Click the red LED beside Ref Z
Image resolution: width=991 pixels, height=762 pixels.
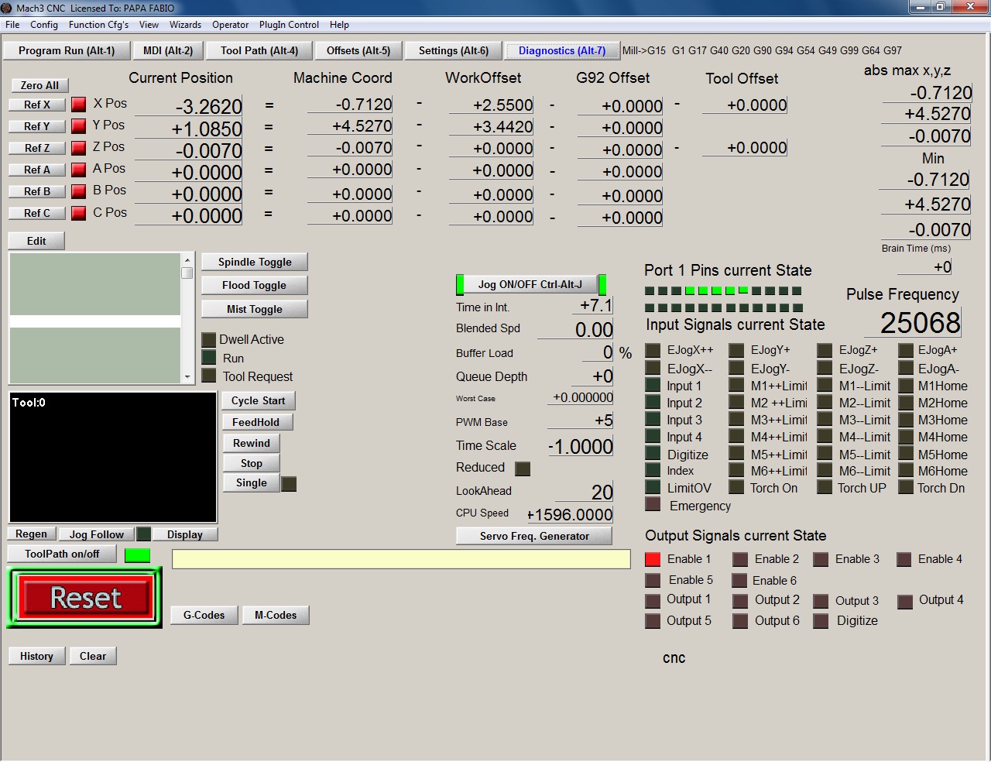click(x=79, y=147)
